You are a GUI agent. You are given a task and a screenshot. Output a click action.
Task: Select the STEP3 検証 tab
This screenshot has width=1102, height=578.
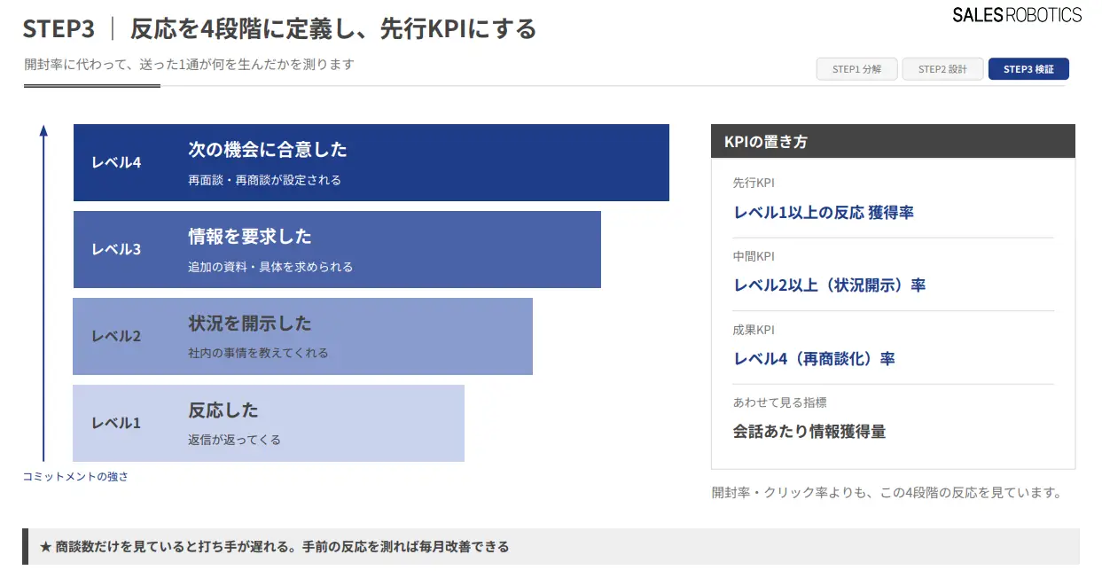tap(1028, 69)
